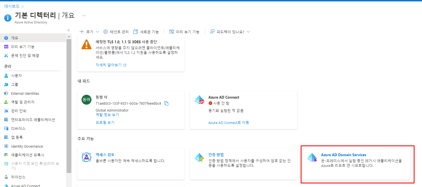This screenshot has height=187, width=422.
Task: Click the 그룹 people icon in sidebar
Action: [6, 84]
